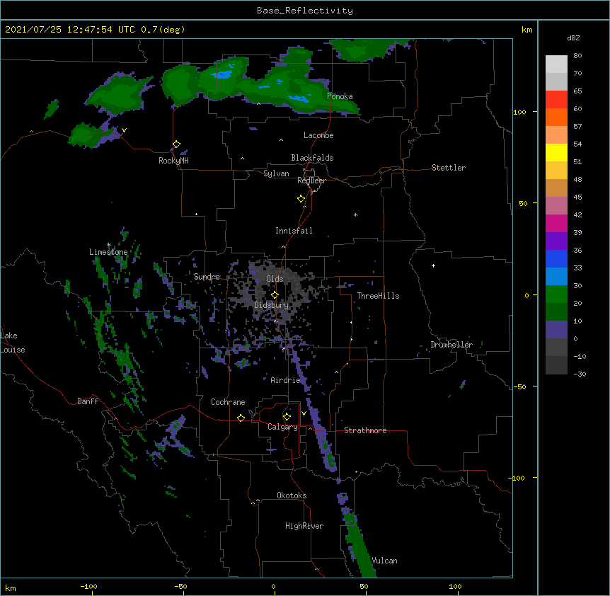Screen dimensions: 610x596
Task: Click the Drumheller city label
Action: 451,345
